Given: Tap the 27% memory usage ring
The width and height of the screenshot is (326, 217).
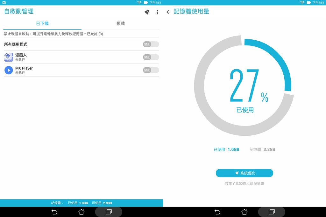Looking at the screenshot, I should pyautogui.click(x=244, y=85).
